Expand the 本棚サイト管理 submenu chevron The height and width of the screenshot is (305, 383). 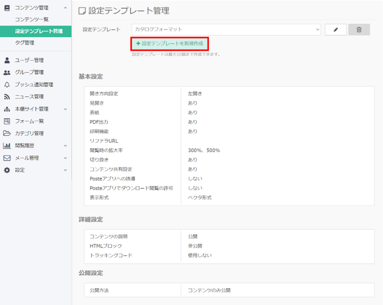(x=65, y=109)
